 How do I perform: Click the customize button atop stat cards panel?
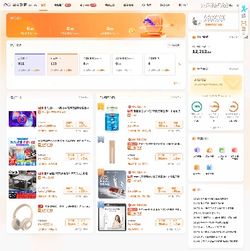174,45
